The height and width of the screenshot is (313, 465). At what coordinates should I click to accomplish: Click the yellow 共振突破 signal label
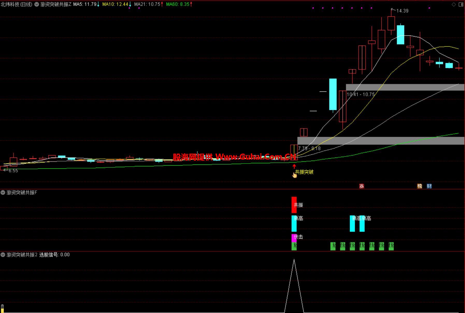pos(304,172)
